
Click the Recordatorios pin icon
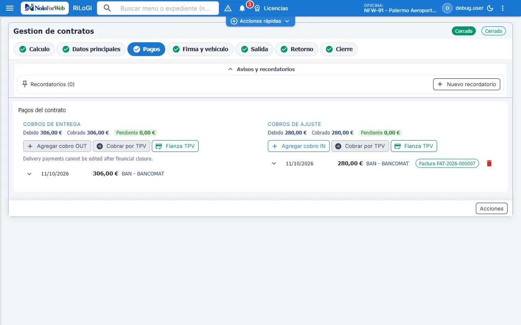click(25, 84)
